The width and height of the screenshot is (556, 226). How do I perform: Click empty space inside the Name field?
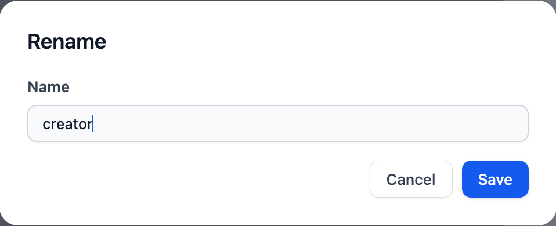301,123
